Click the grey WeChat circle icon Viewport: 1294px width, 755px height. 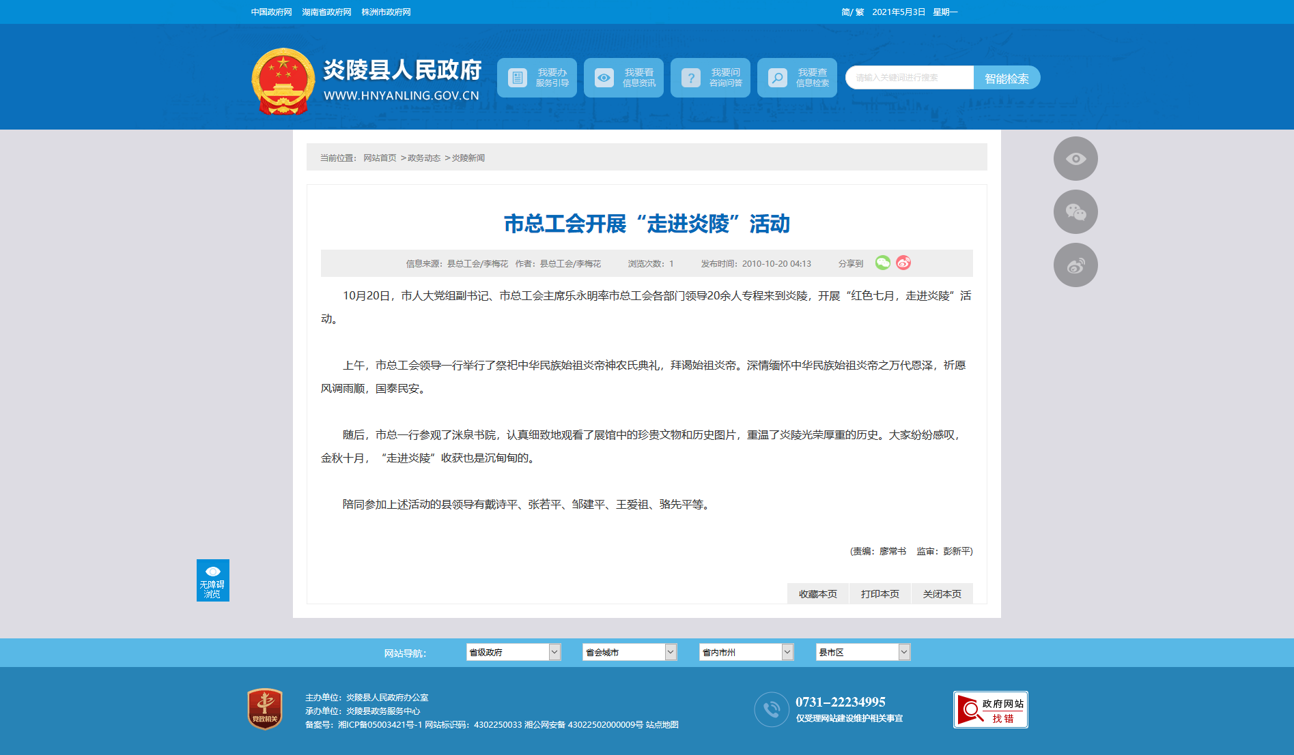point(1075,212)
